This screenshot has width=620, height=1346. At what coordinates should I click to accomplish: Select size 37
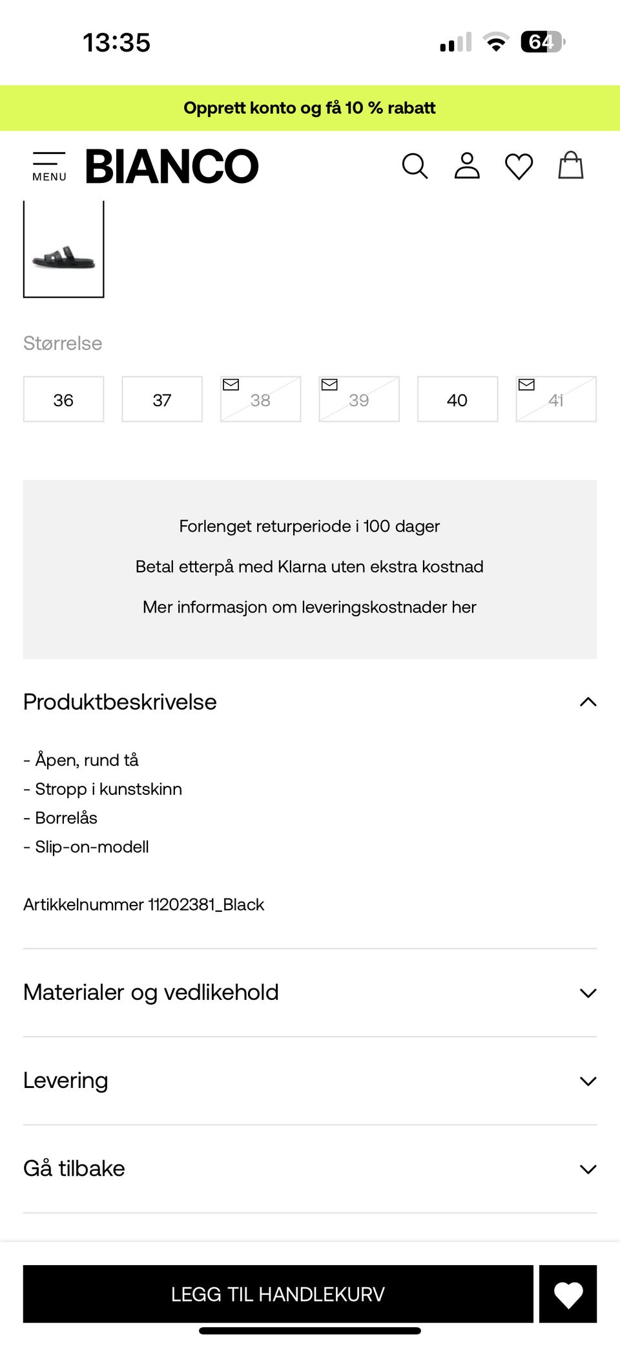pyautogui.click(x=161, y=399)
